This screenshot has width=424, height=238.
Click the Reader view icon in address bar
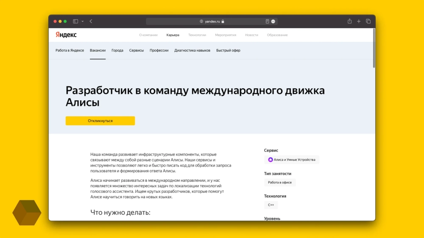267,21
